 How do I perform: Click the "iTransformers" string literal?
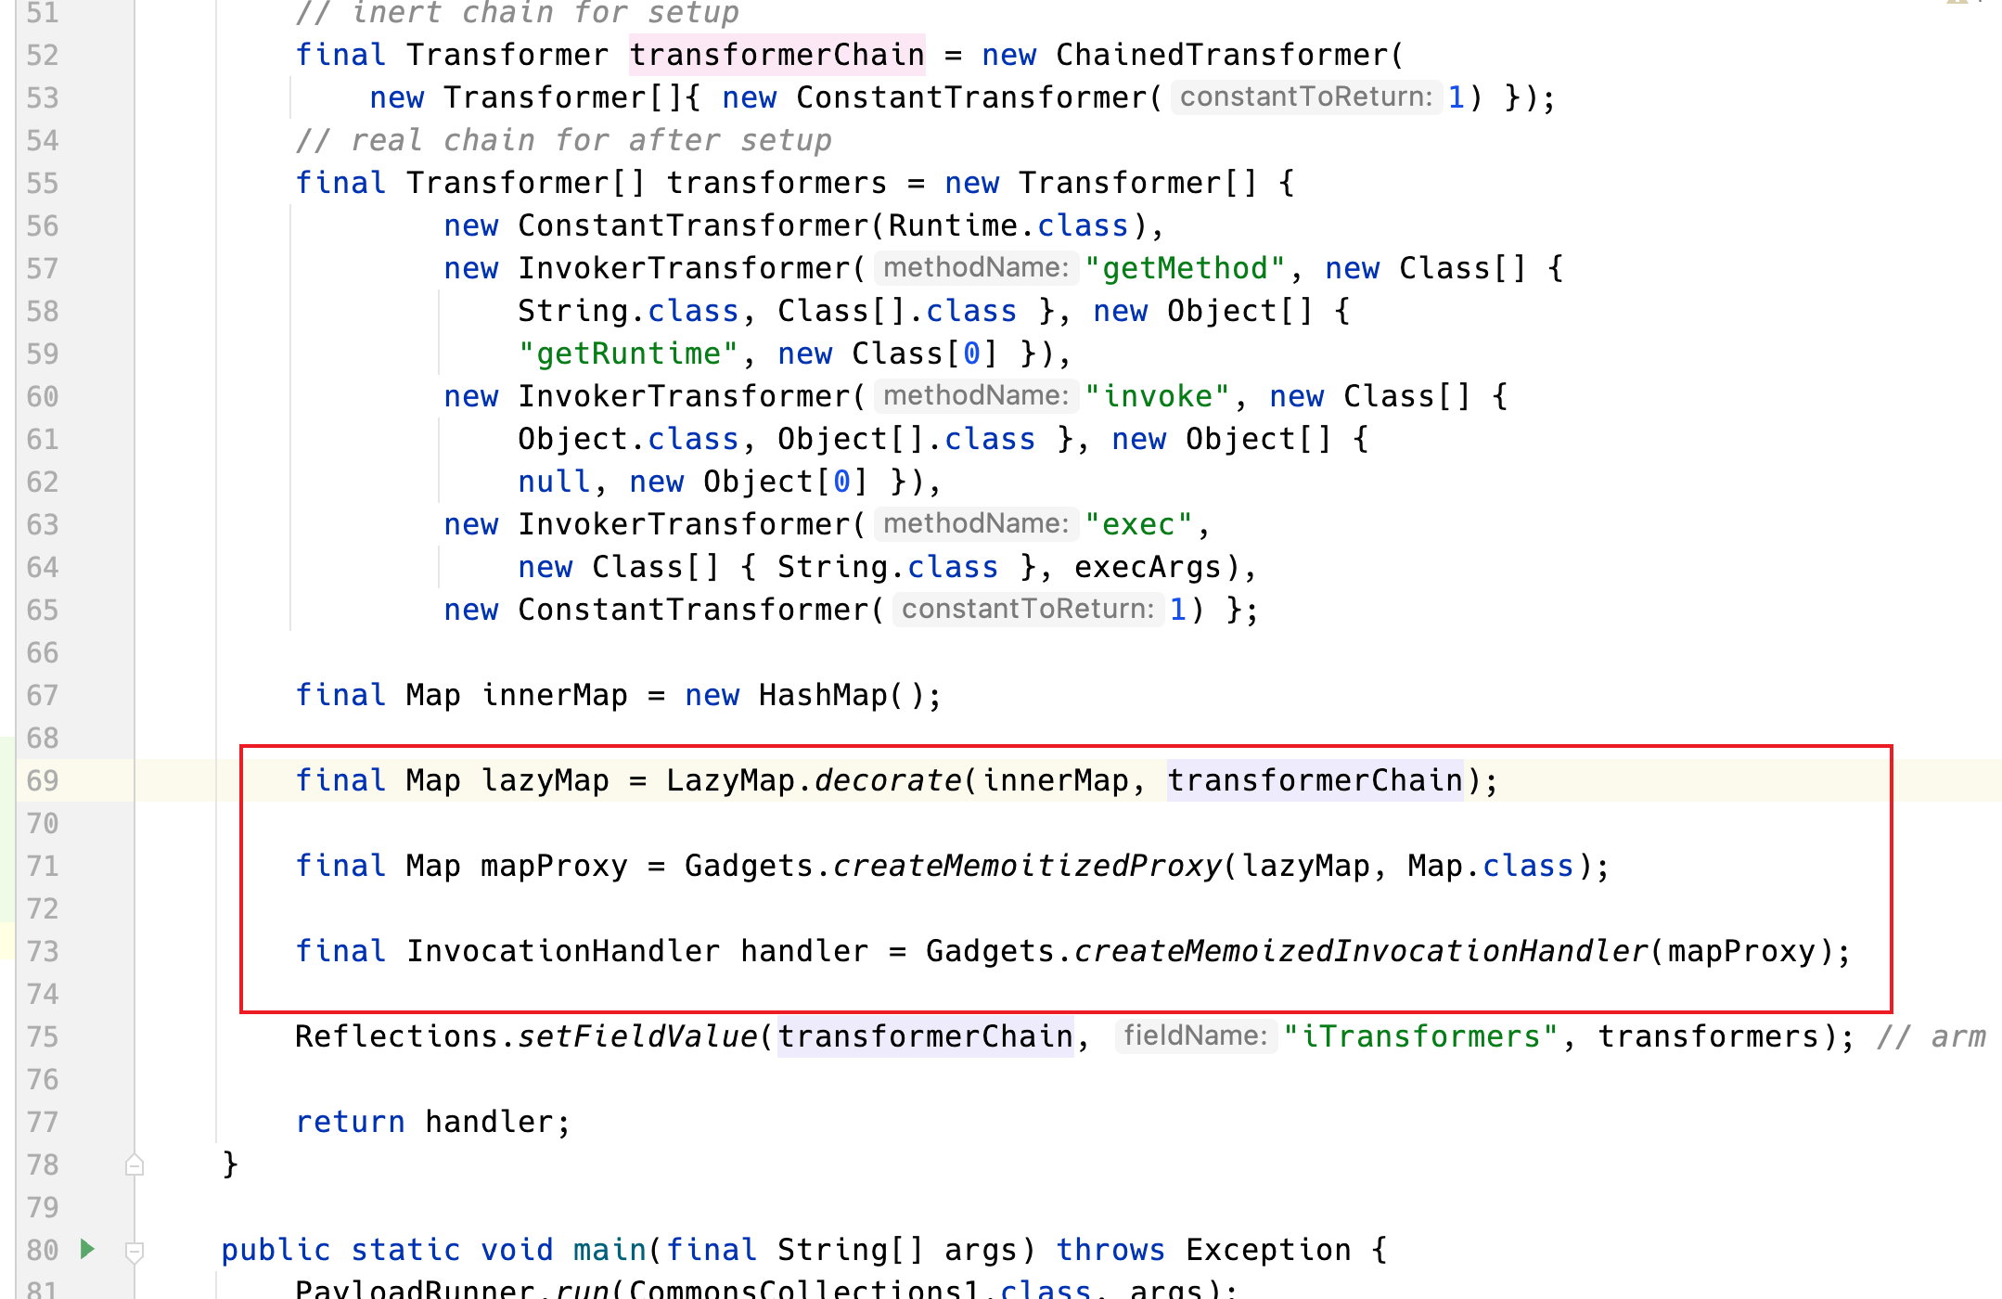coord(1420,1036)
